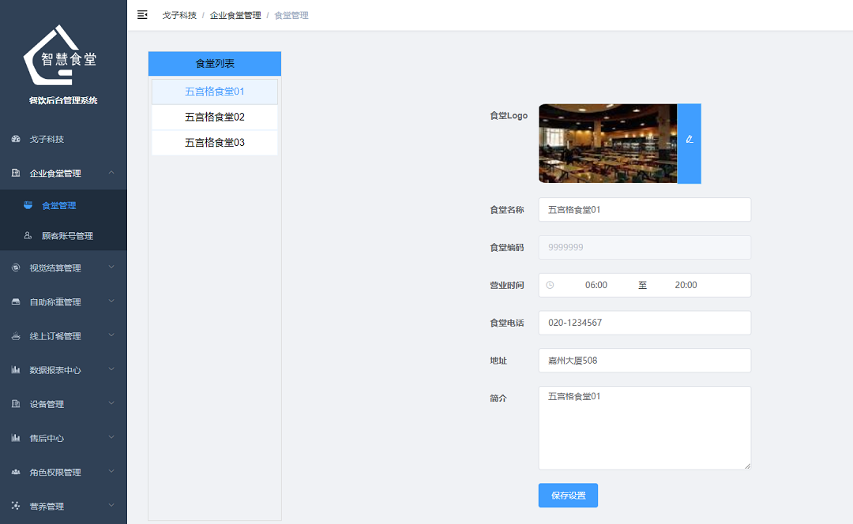The width and height of the screenshot is (853, 524).
Task: Click the hamburger menu icon in the top bar
Action: click(x=142, y=14)
